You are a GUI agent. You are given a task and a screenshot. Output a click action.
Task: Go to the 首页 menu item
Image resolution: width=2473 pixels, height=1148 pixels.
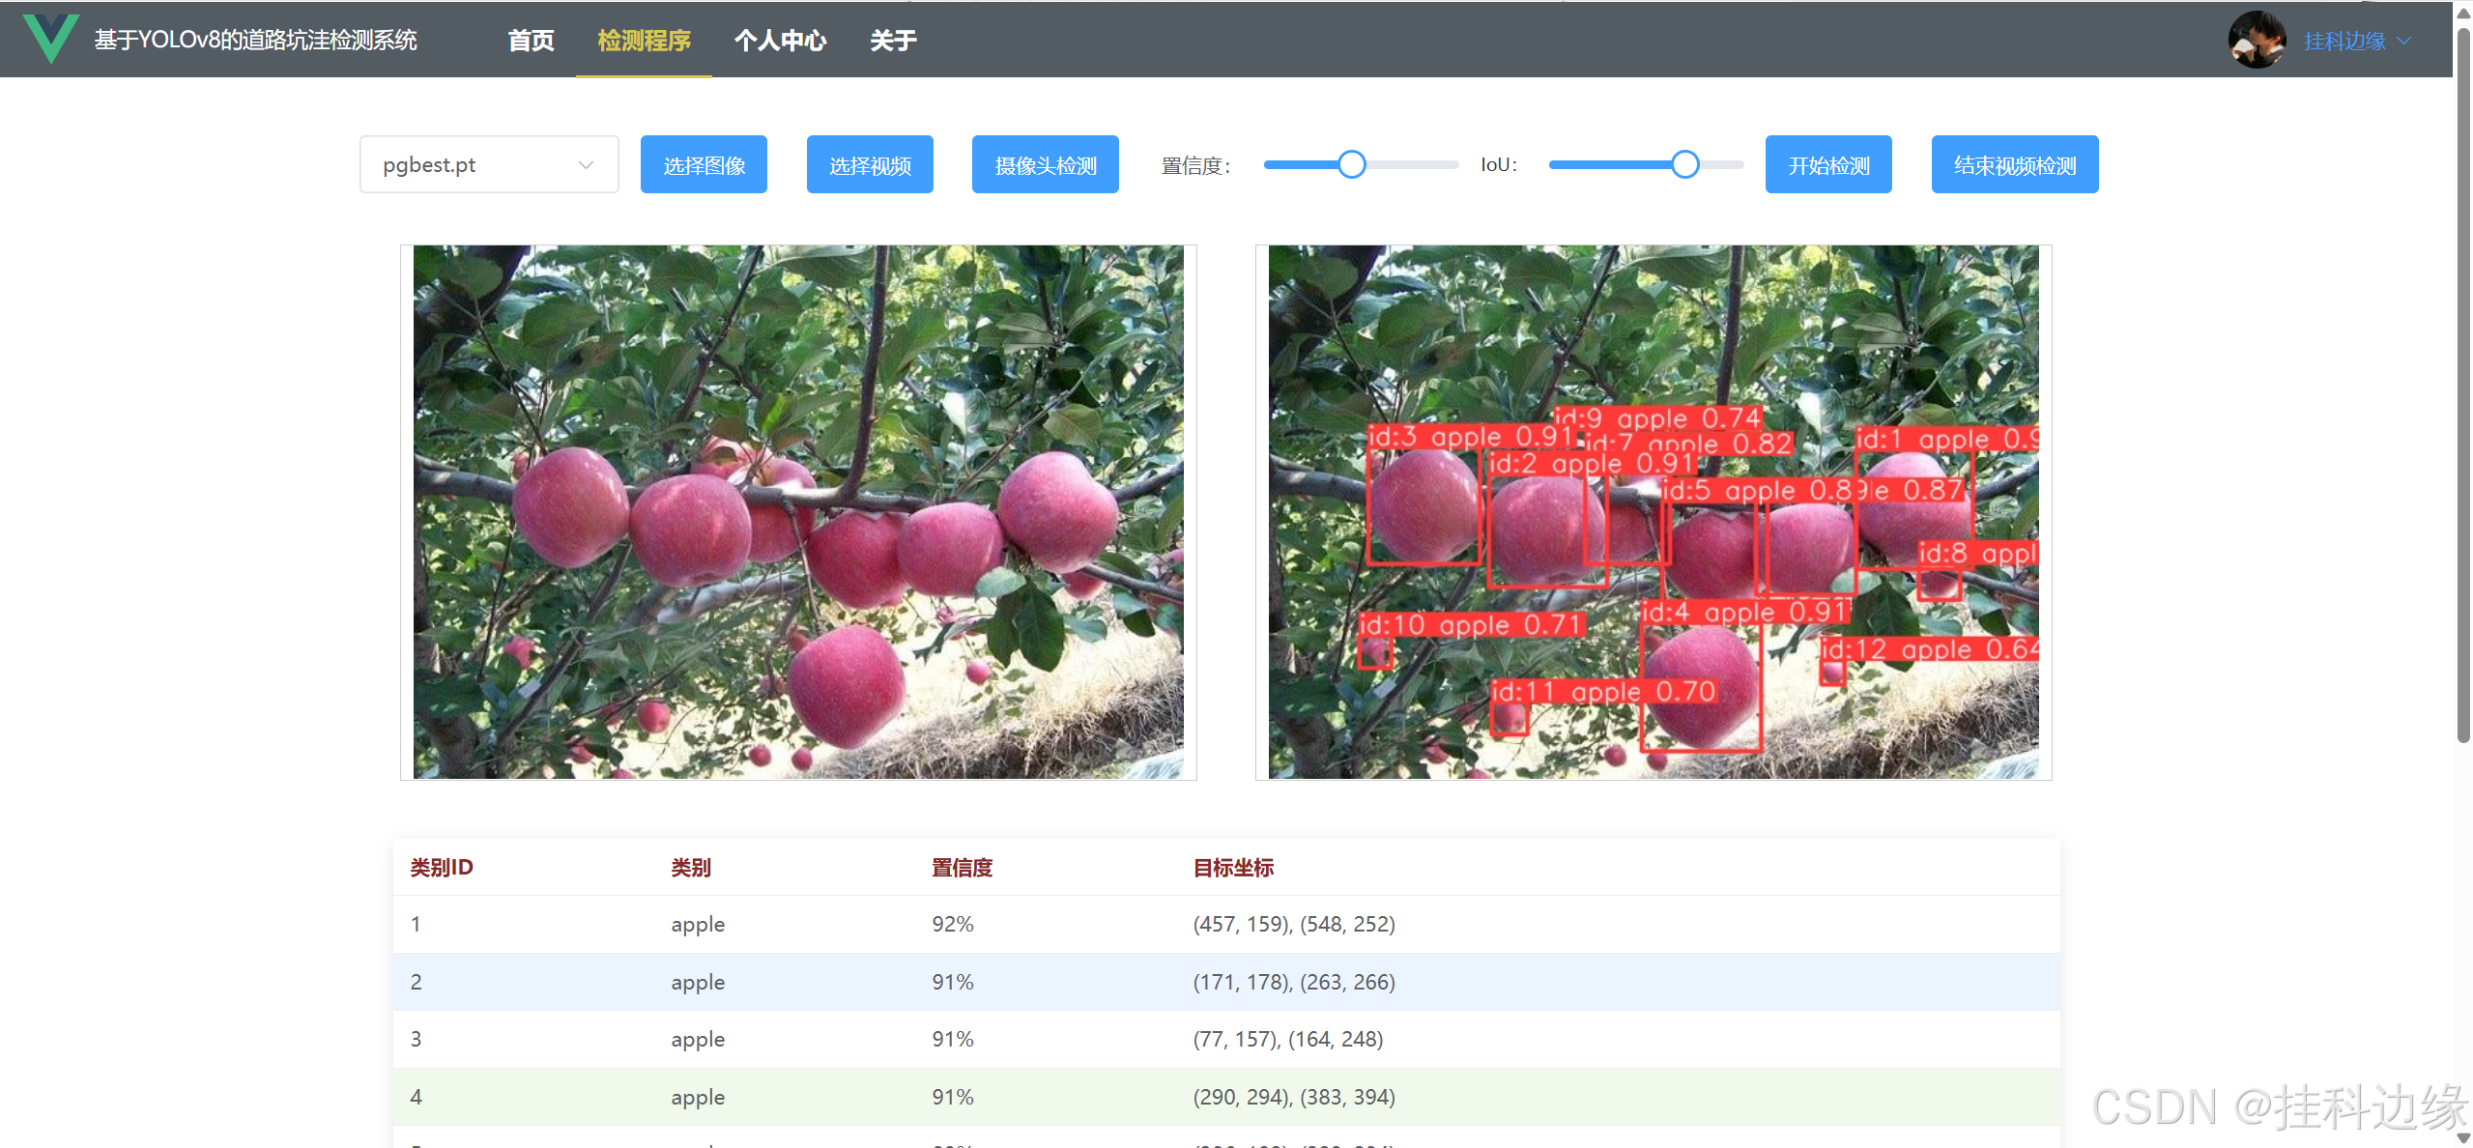tap(531, 41)
